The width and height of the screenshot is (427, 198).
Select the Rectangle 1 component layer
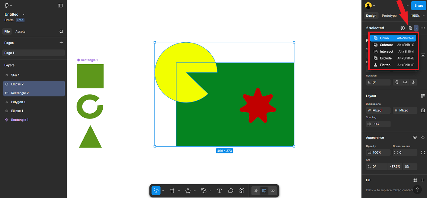[33, 120]
